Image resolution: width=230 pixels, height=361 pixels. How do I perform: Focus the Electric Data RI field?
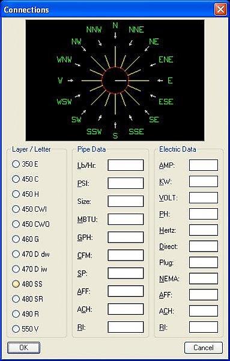pos(204,327)
